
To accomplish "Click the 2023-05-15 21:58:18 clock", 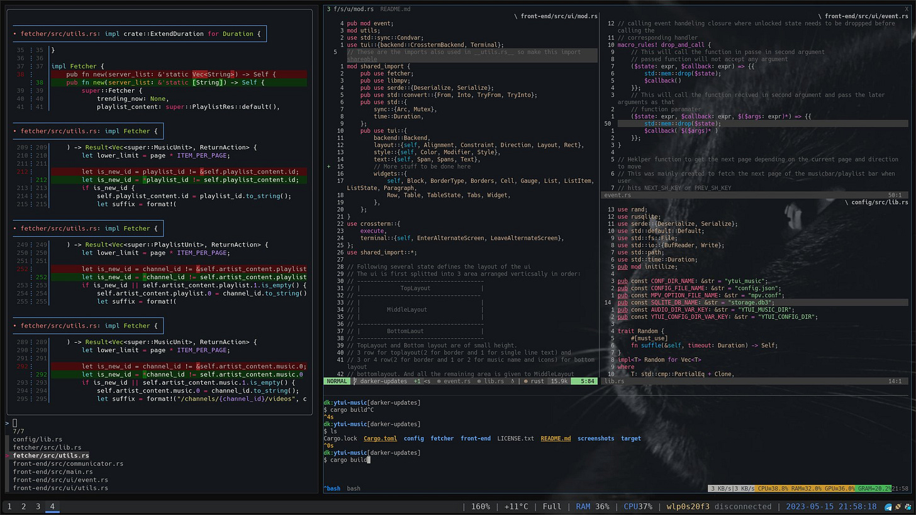I will (831, 506).
